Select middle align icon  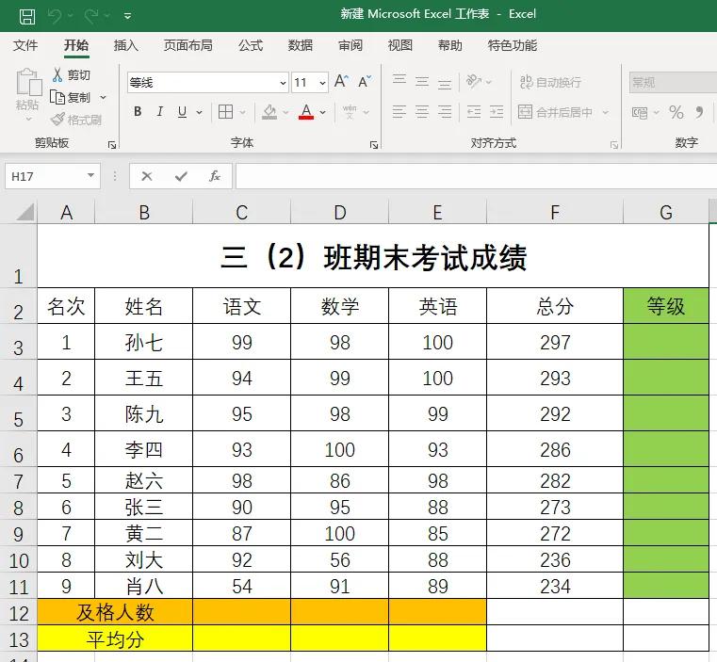point(422,82)
